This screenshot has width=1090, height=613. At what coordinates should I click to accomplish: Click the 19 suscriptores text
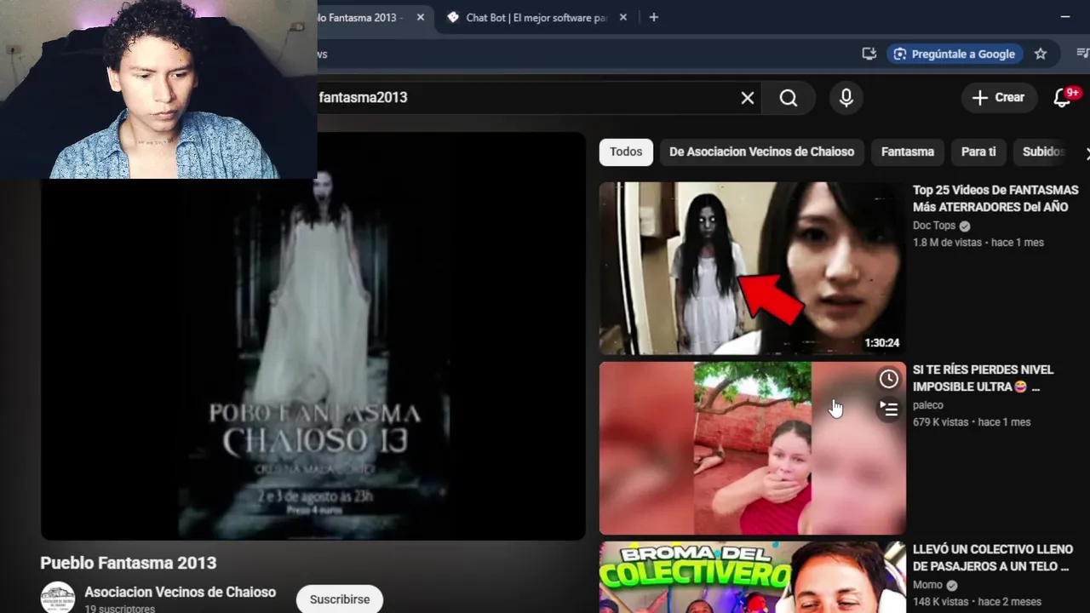[x=119, y=609]
